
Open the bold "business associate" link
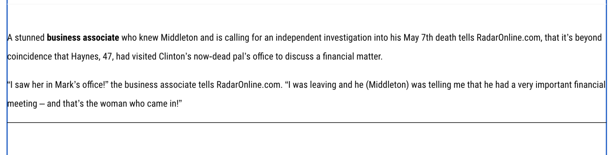(83, 38)
